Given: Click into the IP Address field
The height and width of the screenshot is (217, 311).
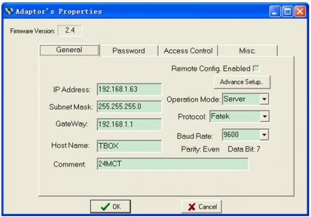Looking at the screenshot, I should 130,89.
